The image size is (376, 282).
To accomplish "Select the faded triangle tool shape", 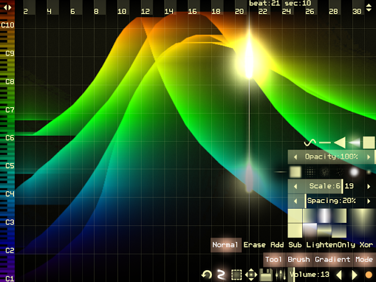I will [x=354, y=143].
